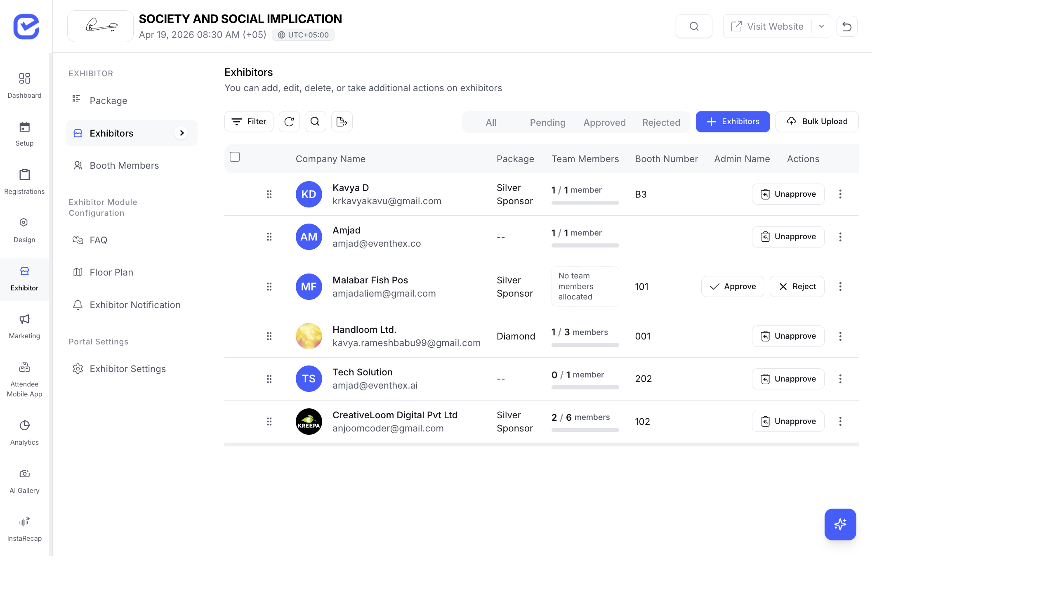1056x594 pixels.
Task: Expand the Exhibitors menu chevron
Action: (181, 133)
